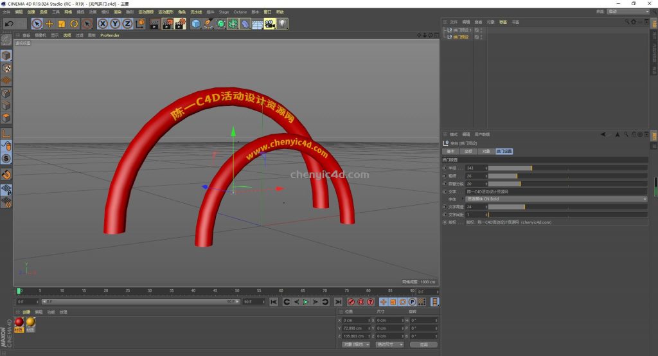Toggle Parameter P keyframing button
658x356 pixels.
click(x=412, y=302)
